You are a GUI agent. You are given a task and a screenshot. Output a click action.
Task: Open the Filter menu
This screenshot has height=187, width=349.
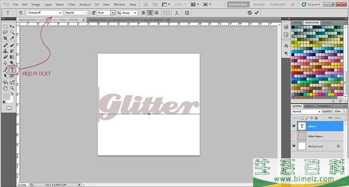[72, 4]
